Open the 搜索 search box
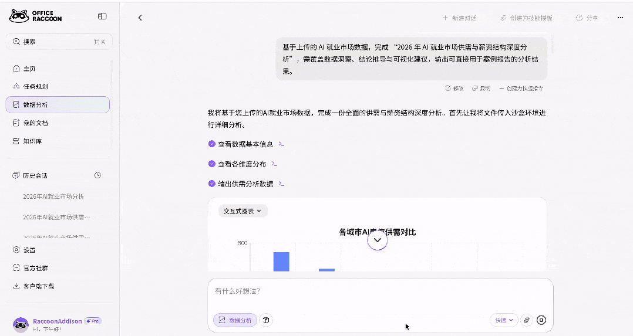Viewport: 633px width, 336px height. [59, 42]
